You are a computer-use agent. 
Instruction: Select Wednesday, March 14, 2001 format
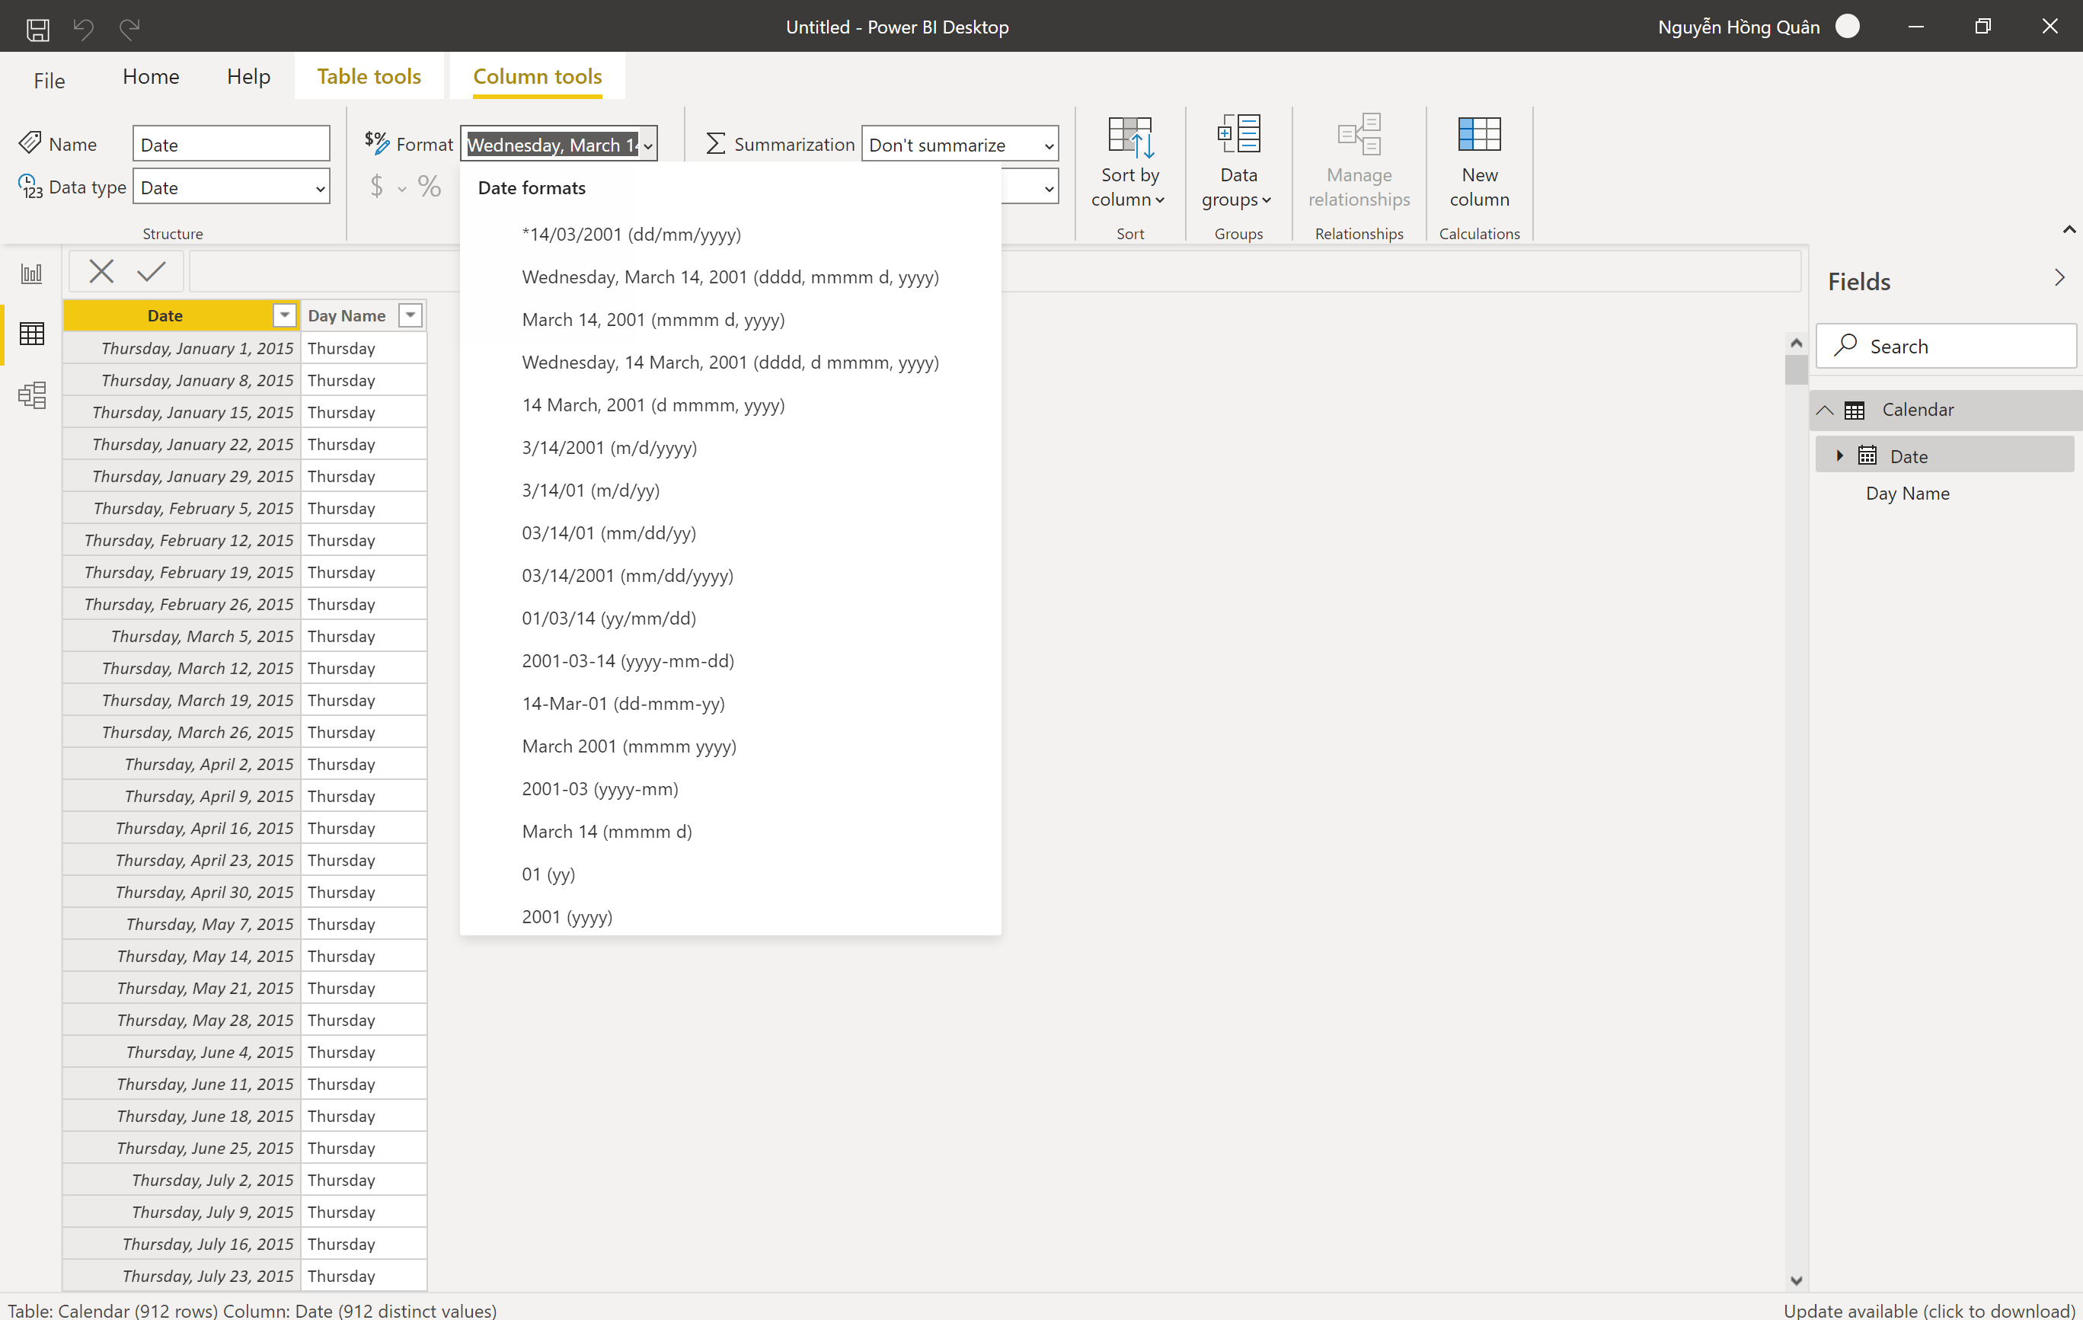(730, 276)
